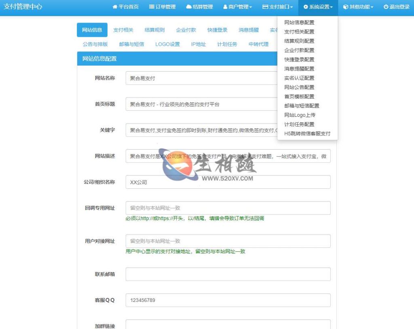This screenshot has width=414, height=329.
Task: Click the empty 联系邮箱 field
Action: [x=228, y=274]
